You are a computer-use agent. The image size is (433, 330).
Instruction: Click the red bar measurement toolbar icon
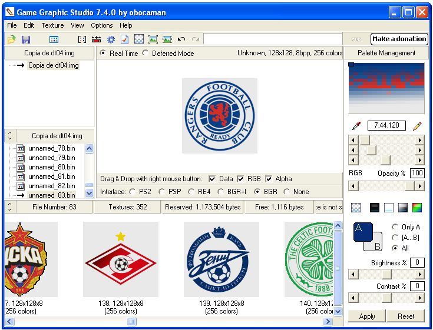(x=96, y=39)
